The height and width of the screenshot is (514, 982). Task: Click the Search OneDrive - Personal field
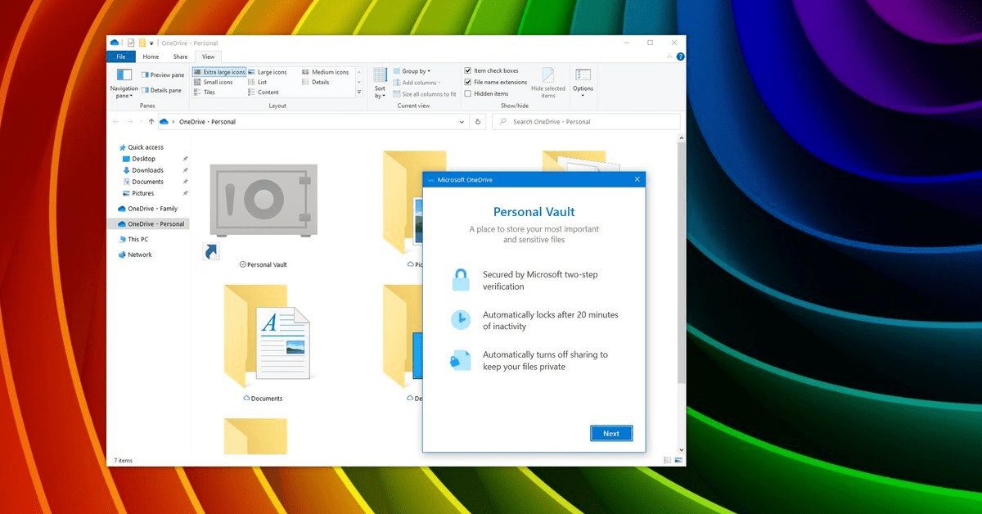[x=587, y=121]
